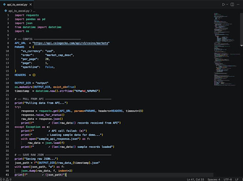Viewport: 243px width, 181px height.
Task: Click line number 1 in gutter
Action: [8, 15]
